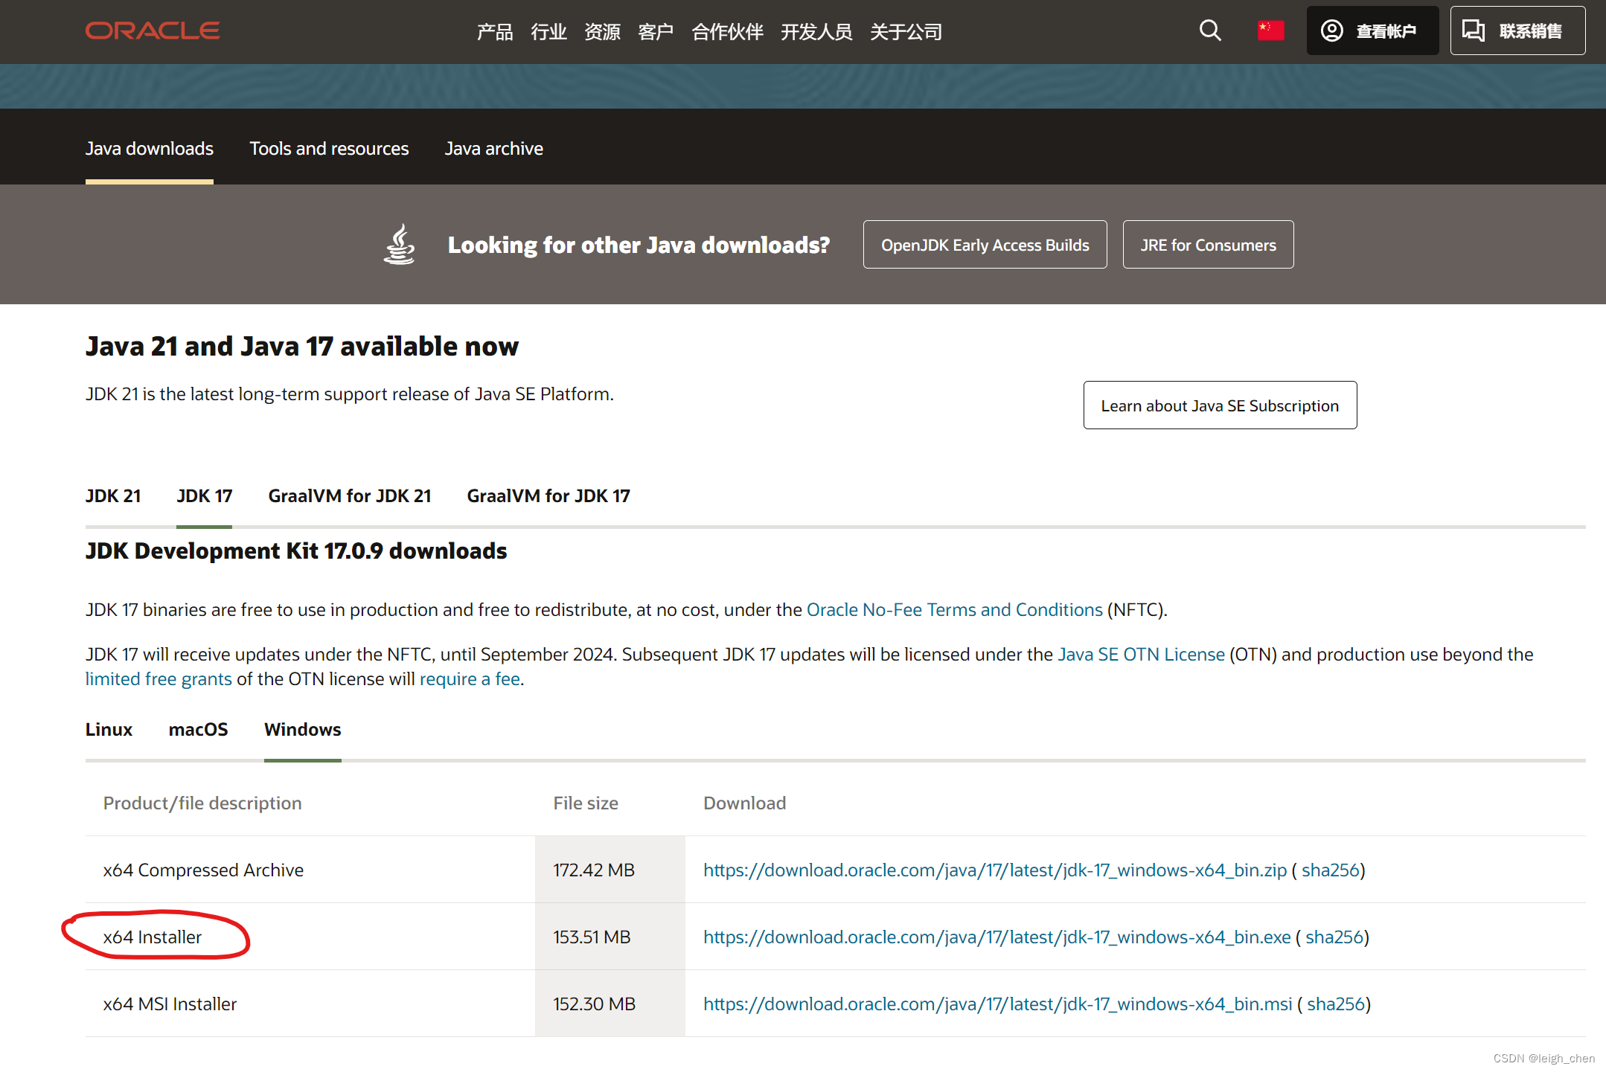This screenshot has height=1072, width=1606.
Task: Open sha256 link for the msi installer
Action: point(1337,1004)
